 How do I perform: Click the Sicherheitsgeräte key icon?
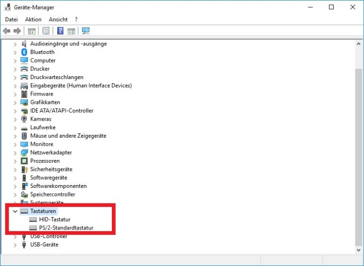click(24, 169)
